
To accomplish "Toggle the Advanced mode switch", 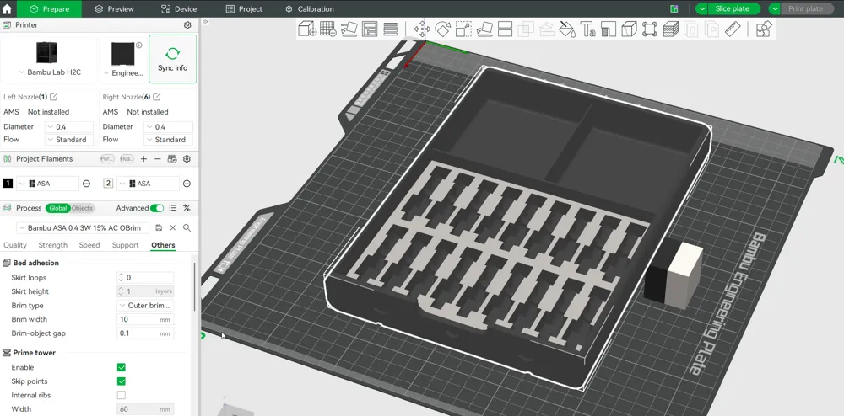I will click(x=157, y=208).
